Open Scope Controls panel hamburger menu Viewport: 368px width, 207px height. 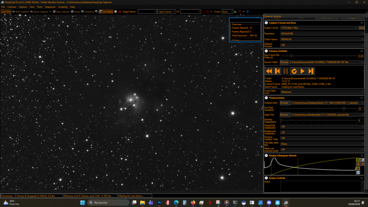362,178
